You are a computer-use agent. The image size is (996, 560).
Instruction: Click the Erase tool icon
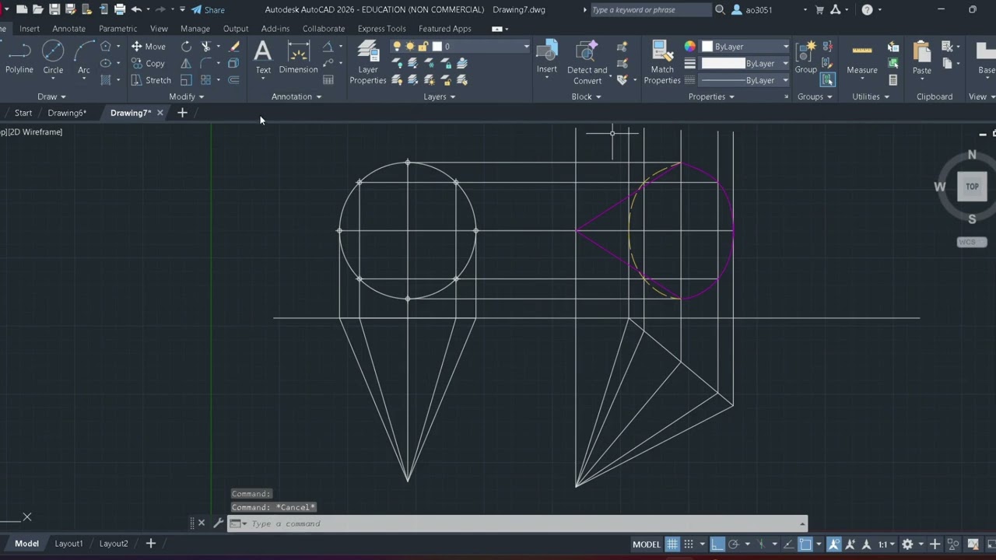[x=233, y=47]
